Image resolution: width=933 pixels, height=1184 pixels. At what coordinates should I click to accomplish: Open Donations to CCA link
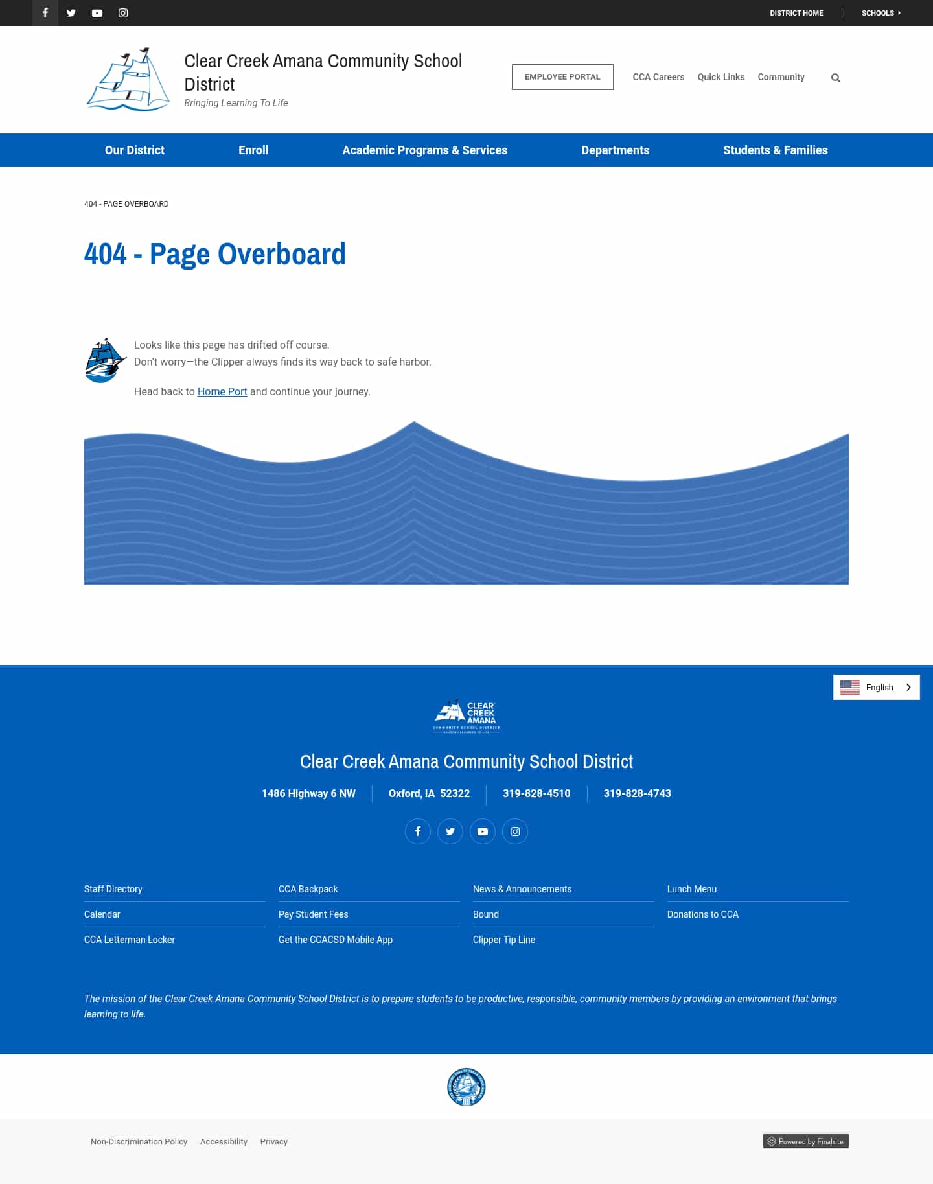pos(703,914)
